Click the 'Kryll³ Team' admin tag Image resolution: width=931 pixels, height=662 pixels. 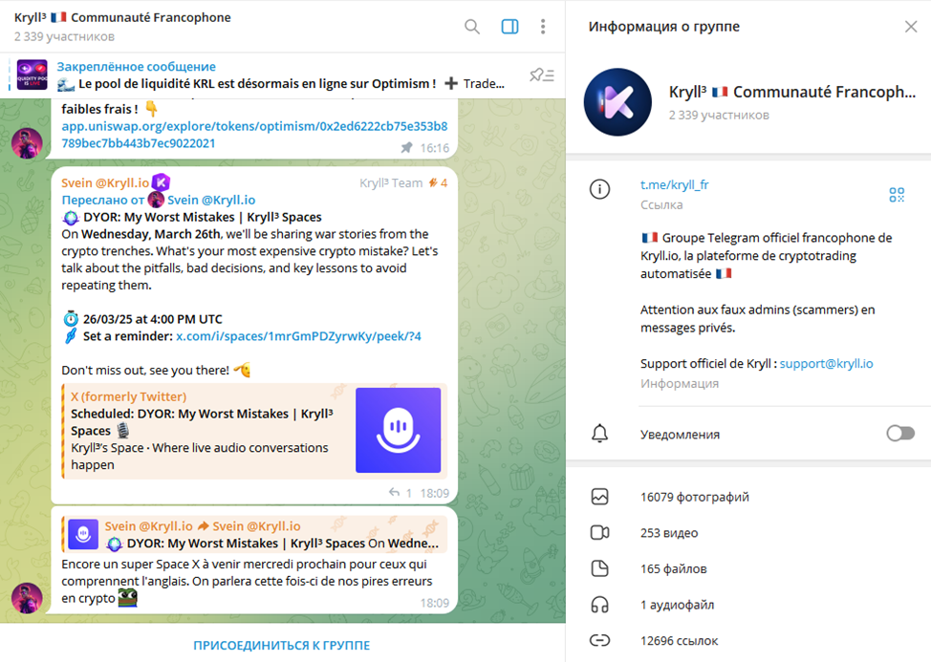click(391, 182)
